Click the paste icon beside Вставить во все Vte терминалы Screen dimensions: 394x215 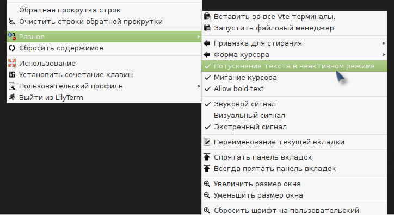point(207,16)
